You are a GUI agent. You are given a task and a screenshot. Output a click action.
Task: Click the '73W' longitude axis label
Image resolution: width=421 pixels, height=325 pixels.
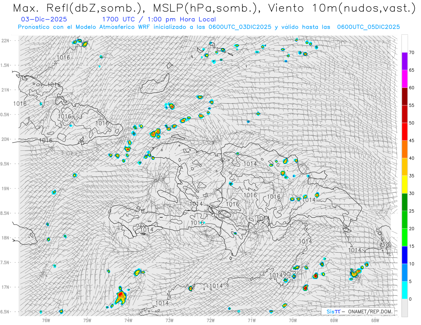tap(169, 320)
